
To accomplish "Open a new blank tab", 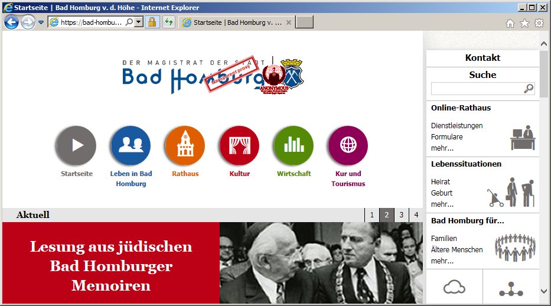I will [304, 22].
